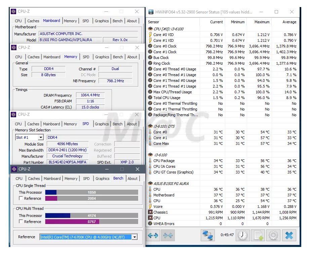Click the thermometer icon beside Motherboard temperature row
Image resolution: width=310 pixels, height=254 pixels.
150,195
